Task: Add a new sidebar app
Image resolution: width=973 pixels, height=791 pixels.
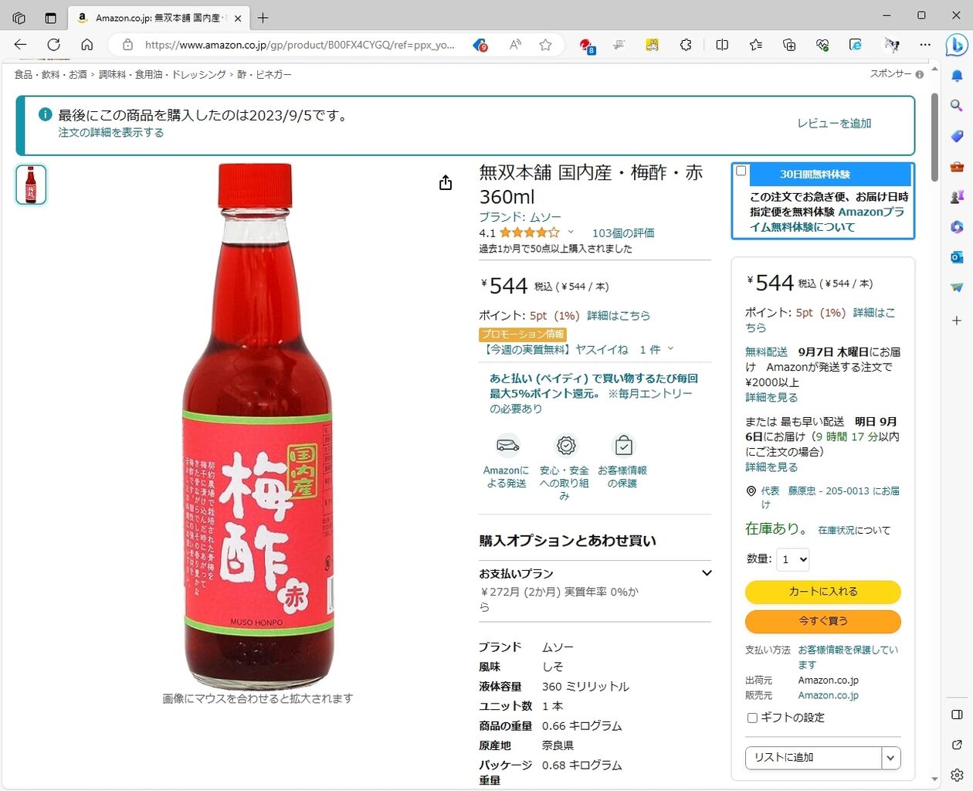Action: [x=957, y=320]
